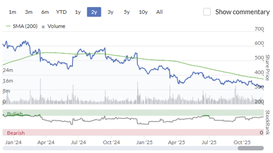Click the highlighted 2y range button
This screenshot has height=153, width=273.
(94, 12)
